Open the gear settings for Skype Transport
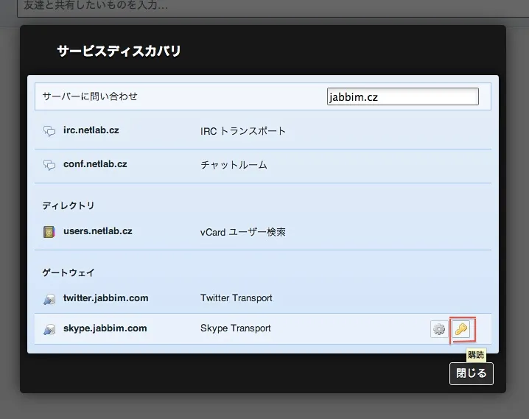Viewport: 529px width, 419px height. pyautogui.click(x=439, y=329)
